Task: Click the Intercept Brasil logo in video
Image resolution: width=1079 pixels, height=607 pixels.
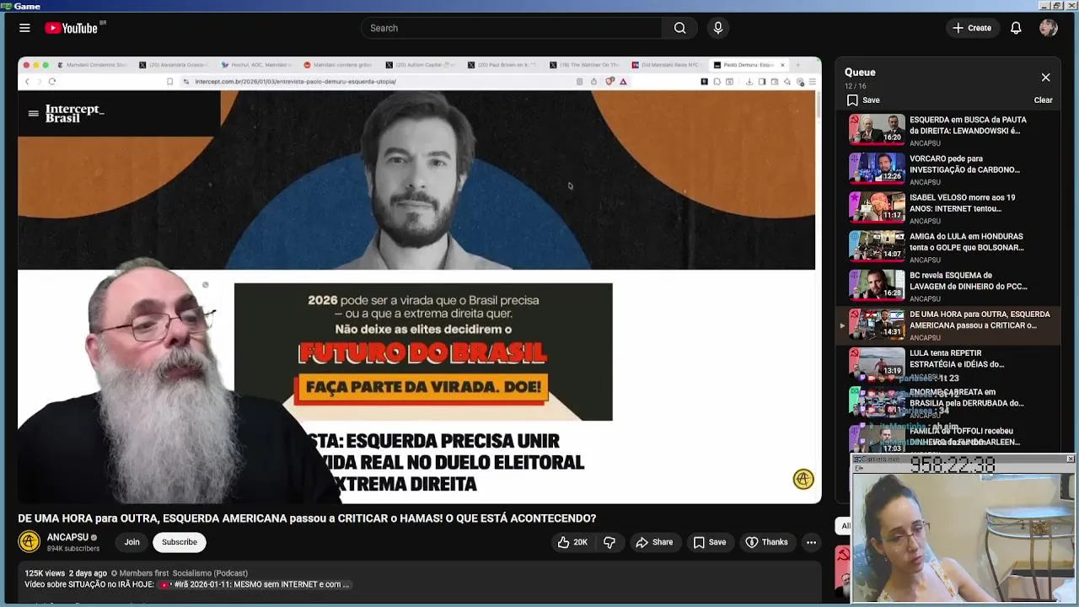Action: pos(74,114)
